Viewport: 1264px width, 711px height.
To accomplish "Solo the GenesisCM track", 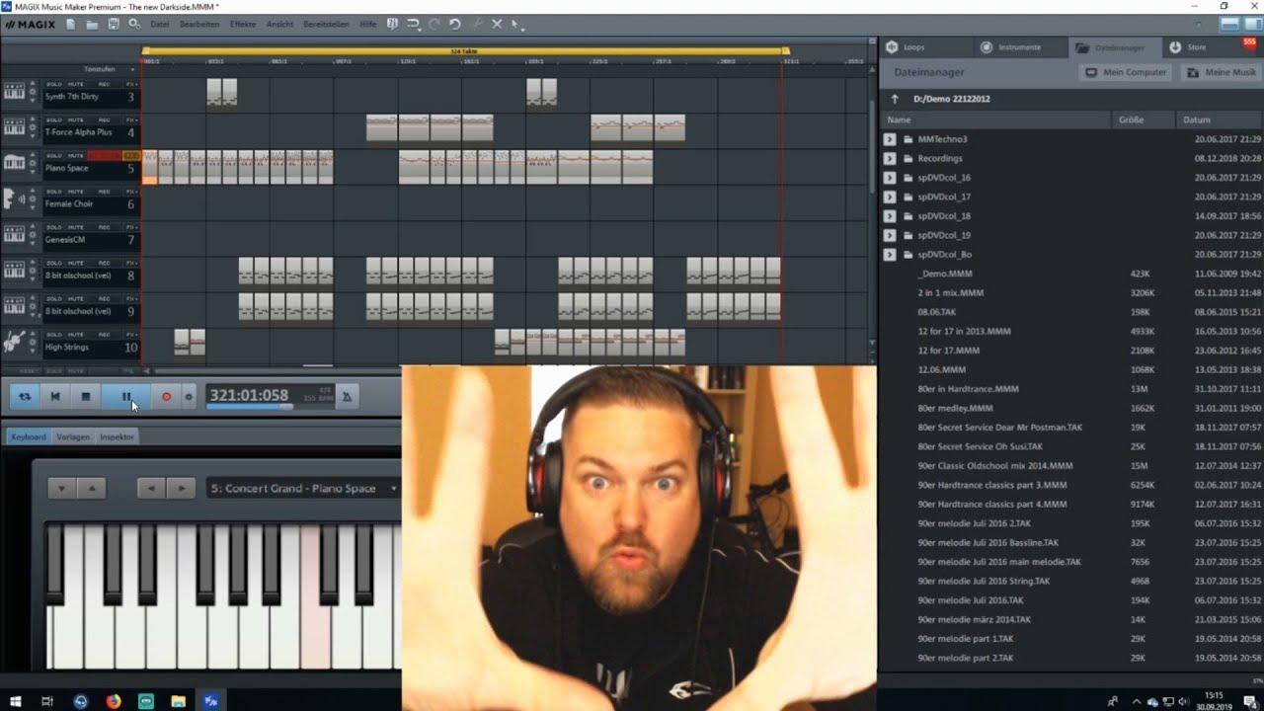I will 53,227.
